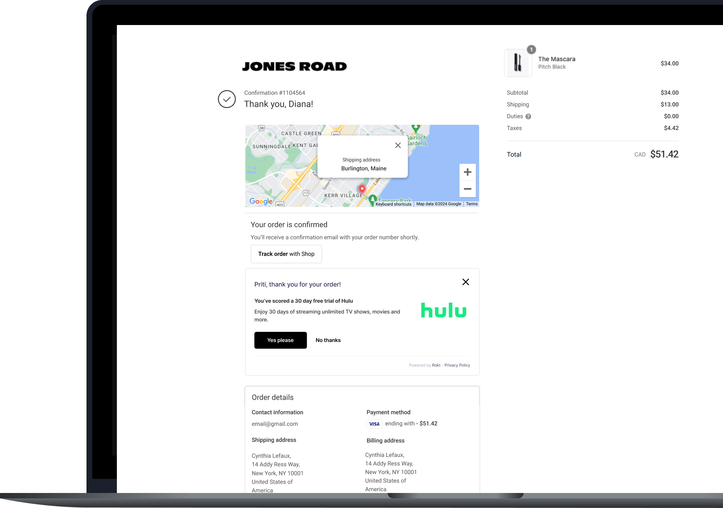Screen dimensions: 723x508
Task: Zoom in on the map
Action: [x=467, y=172]
